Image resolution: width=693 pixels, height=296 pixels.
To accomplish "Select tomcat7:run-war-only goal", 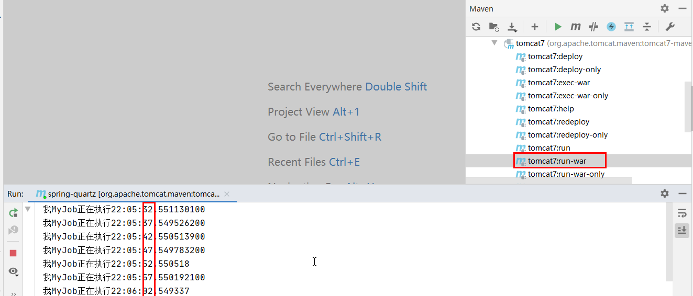I will [x=566, y=174].
